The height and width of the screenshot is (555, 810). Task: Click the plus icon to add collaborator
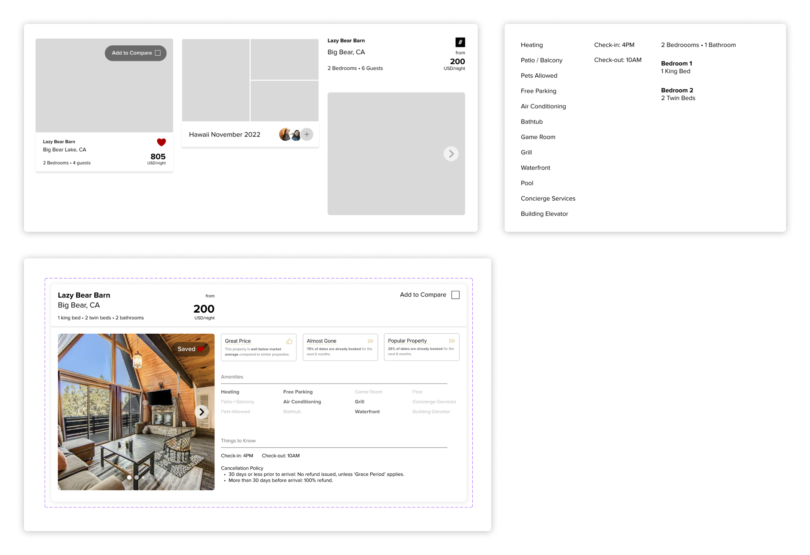[307, 134]
